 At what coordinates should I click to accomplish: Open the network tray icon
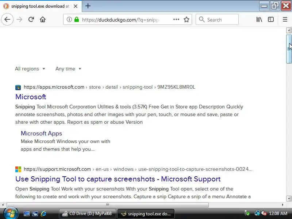[x=257, y=213]
